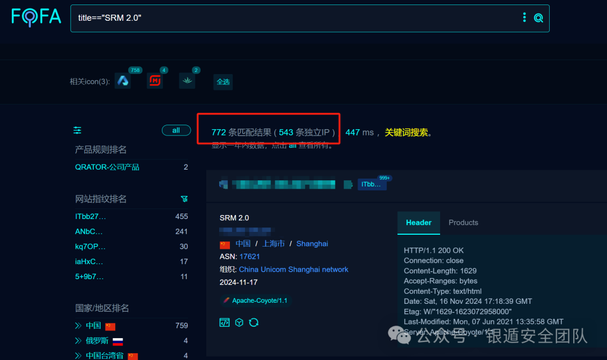Click the 上海市 location link
The image size is (607, 360).
coord(273,244)
